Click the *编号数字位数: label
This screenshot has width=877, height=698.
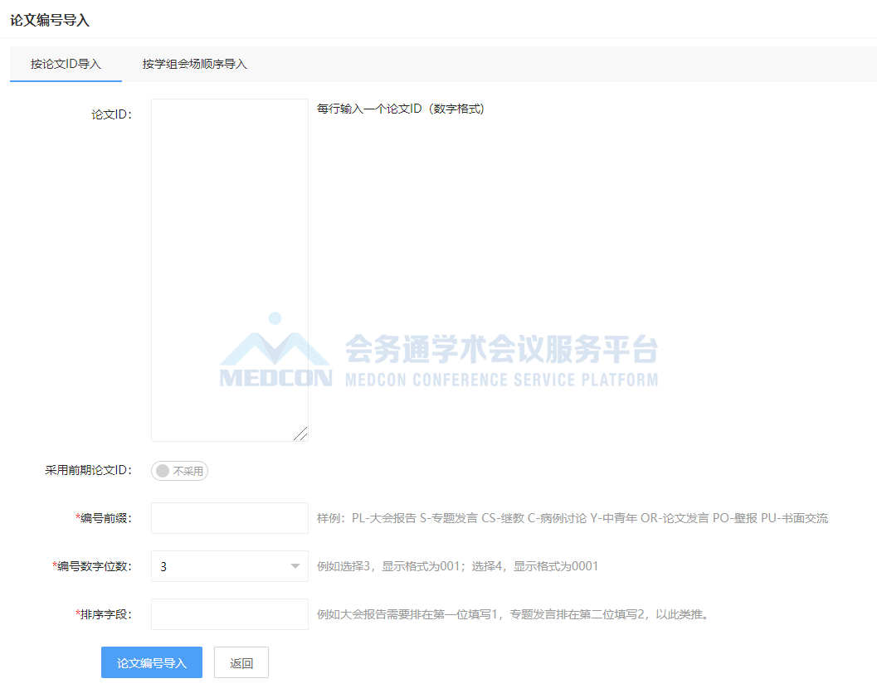pos(92,566)
